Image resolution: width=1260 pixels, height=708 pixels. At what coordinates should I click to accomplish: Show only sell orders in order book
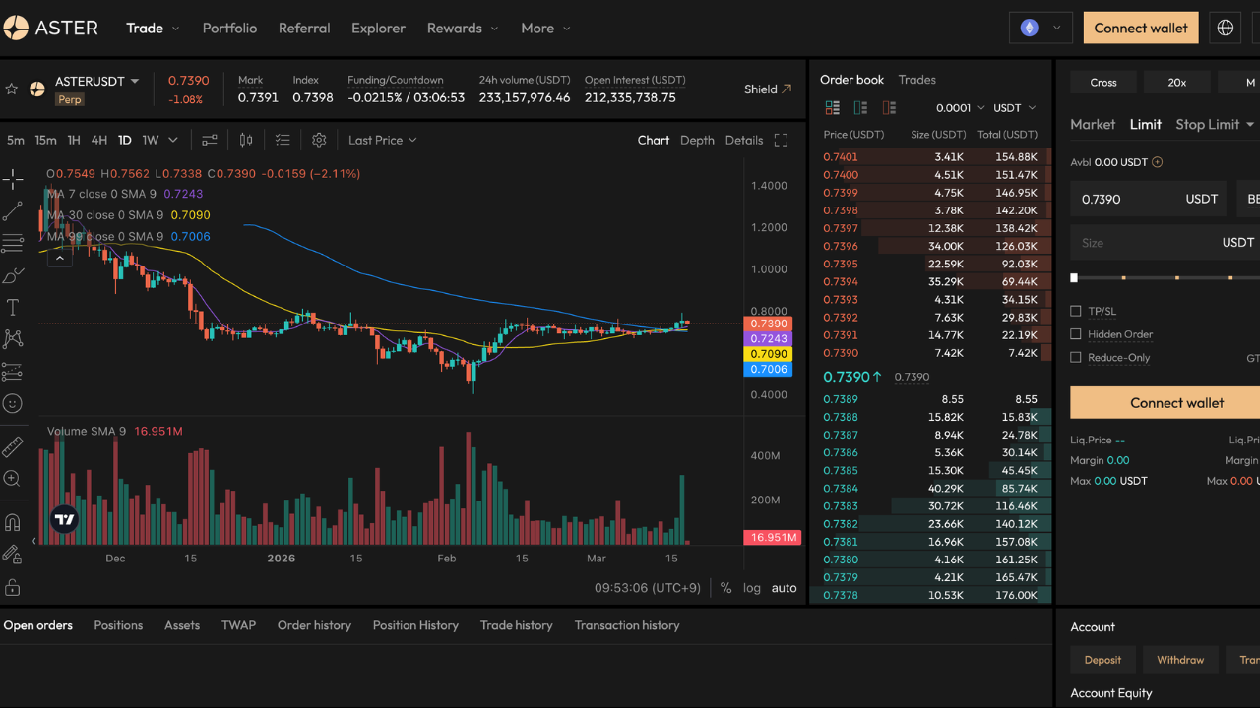tap(889, 108)
